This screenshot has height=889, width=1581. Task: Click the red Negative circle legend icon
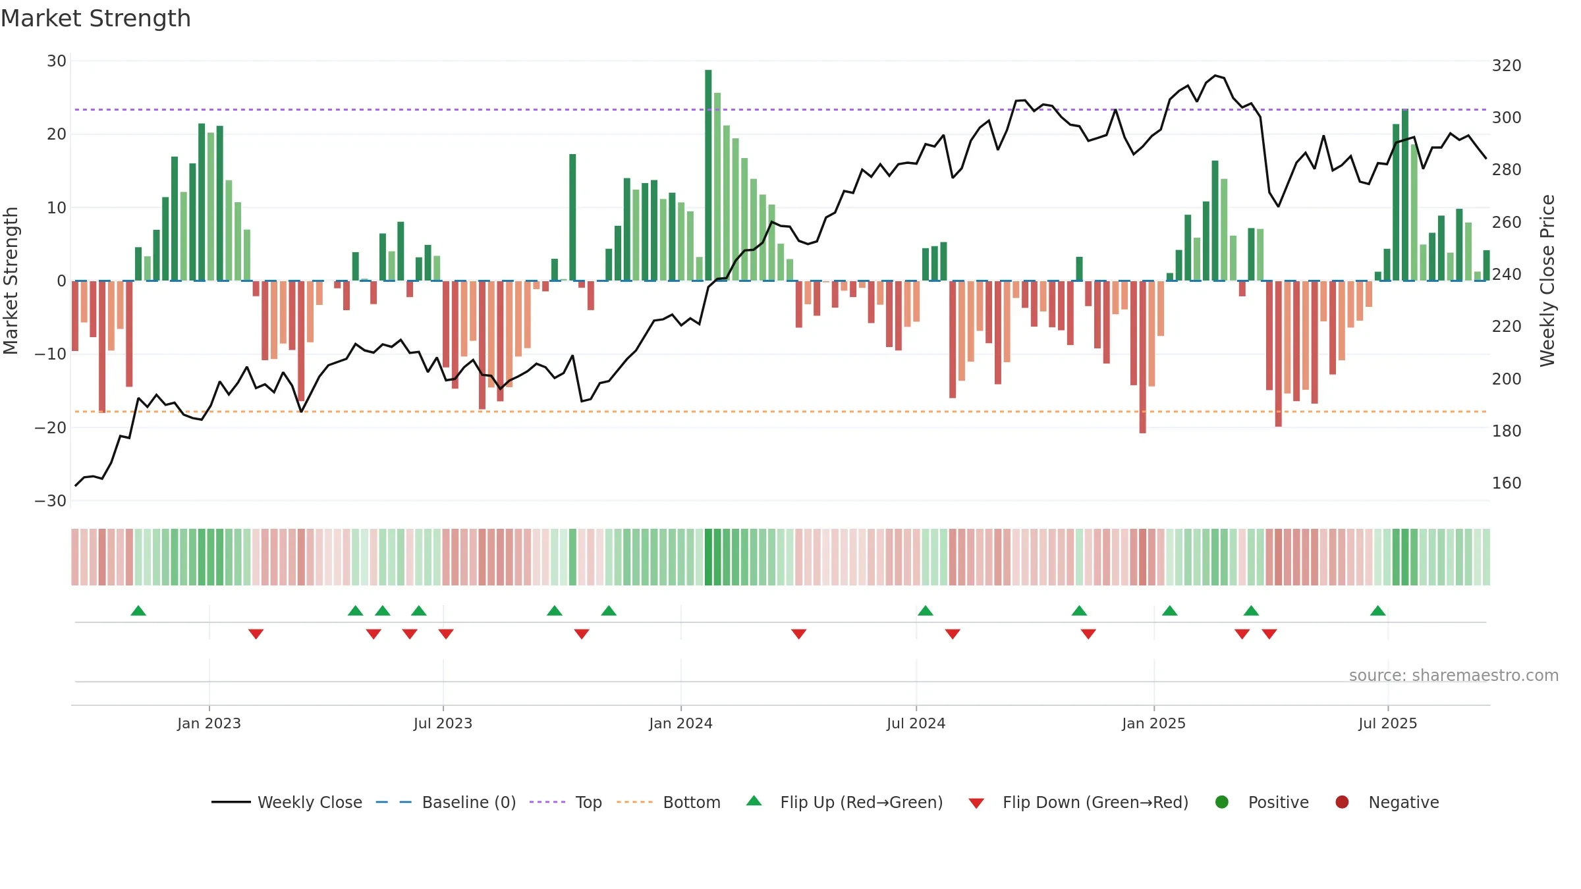[x=1342, y=802]
